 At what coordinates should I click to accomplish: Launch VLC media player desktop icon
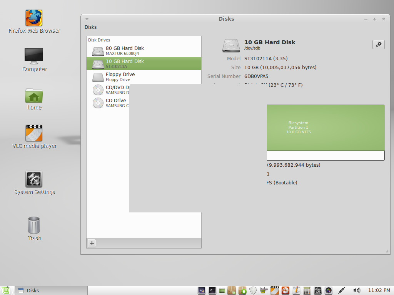[34, 137]
